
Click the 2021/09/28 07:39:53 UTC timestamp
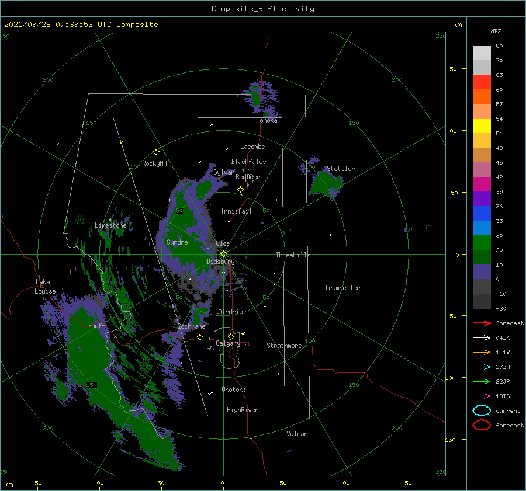point(58,24)
